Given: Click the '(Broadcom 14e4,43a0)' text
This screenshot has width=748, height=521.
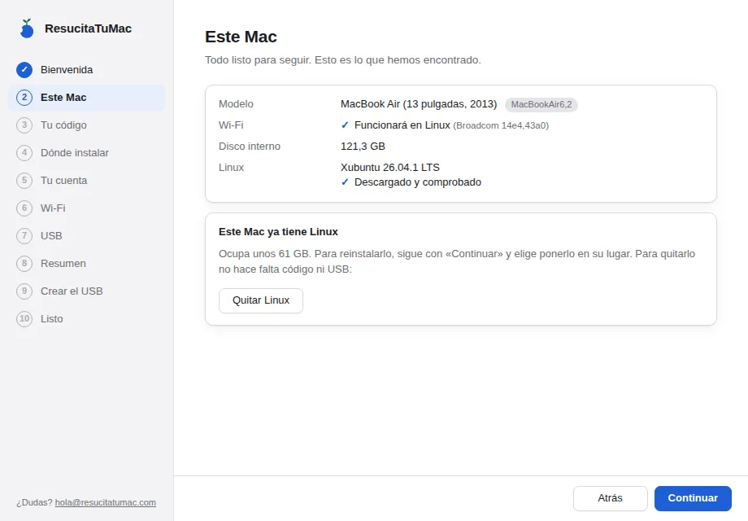Looking at the screenshot, I should (x=501, y=125).
